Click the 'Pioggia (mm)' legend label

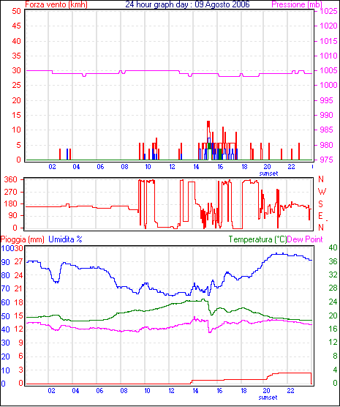click(x=23, y=239)
